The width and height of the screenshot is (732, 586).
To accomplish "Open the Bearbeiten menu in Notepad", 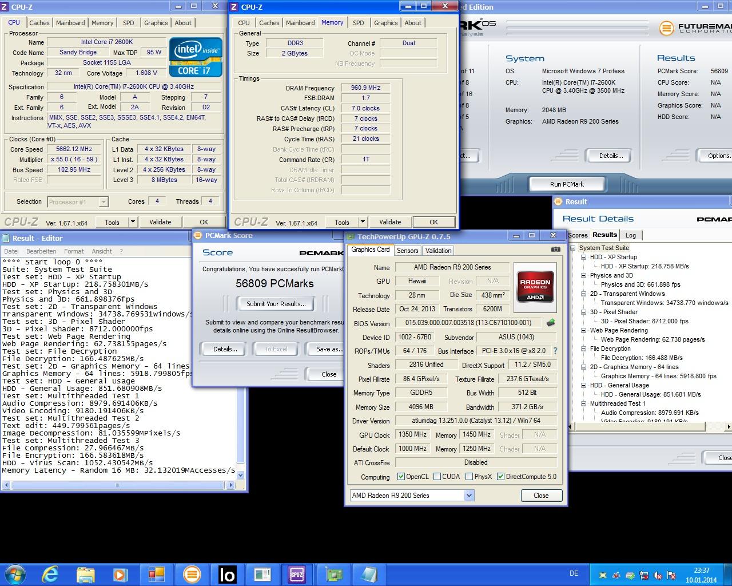I will click(41, 251).
